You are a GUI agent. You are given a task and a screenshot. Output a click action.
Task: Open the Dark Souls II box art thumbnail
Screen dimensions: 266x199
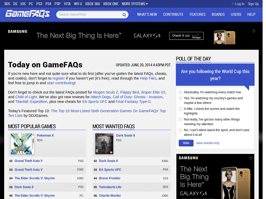point(104,144)
